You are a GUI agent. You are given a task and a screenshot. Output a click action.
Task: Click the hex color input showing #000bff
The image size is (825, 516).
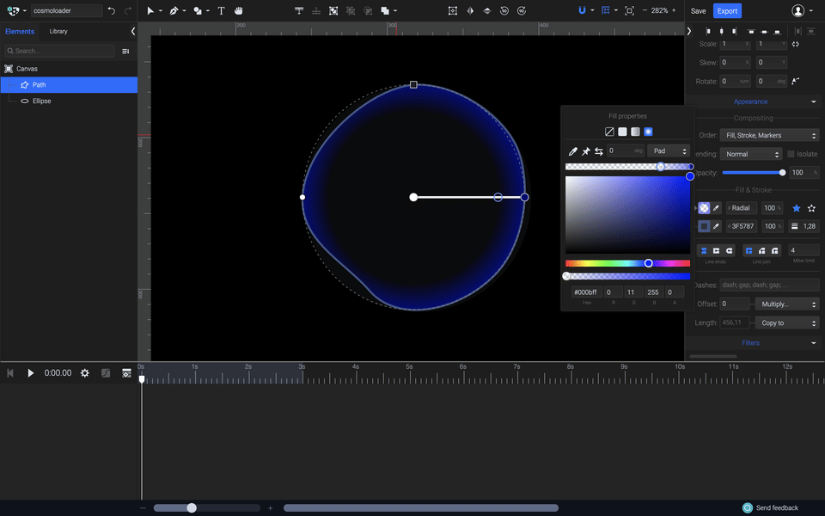tap(586, 292)
